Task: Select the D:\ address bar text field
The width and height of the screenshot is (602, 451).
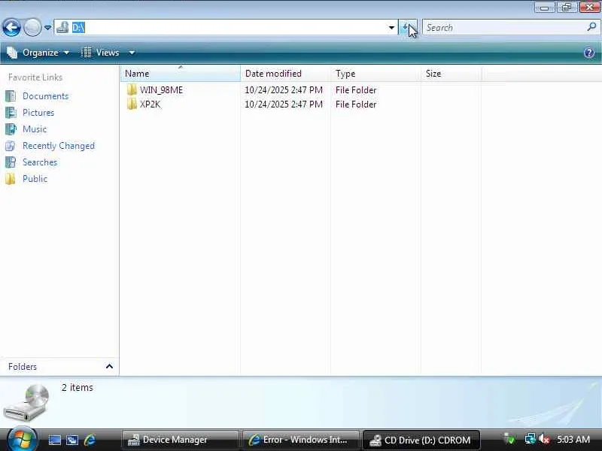Action: [x=226, y=27]
